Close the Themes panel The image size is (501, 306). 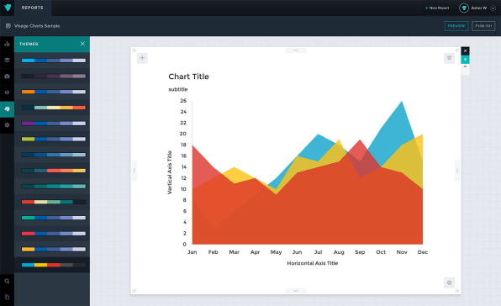tap(82, 44)
